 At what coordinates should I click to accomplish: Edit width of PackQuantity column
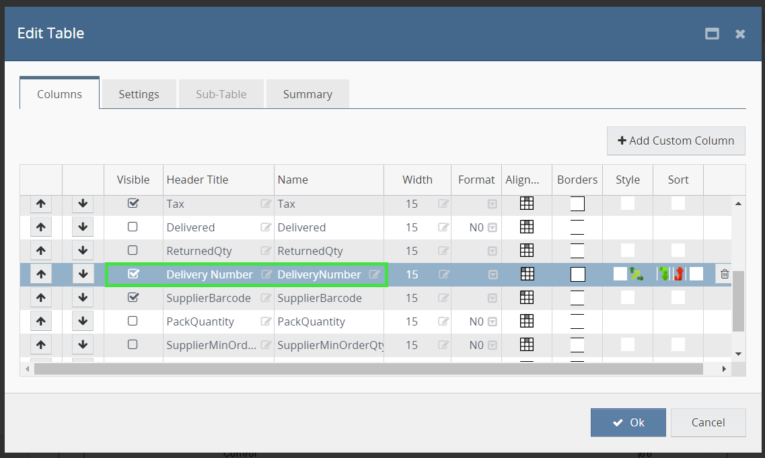(443, 321)
